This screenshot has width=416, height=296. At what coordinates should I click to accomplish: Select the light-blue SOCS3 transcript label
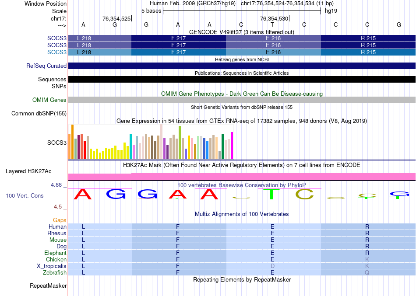[x=57, y=52]
